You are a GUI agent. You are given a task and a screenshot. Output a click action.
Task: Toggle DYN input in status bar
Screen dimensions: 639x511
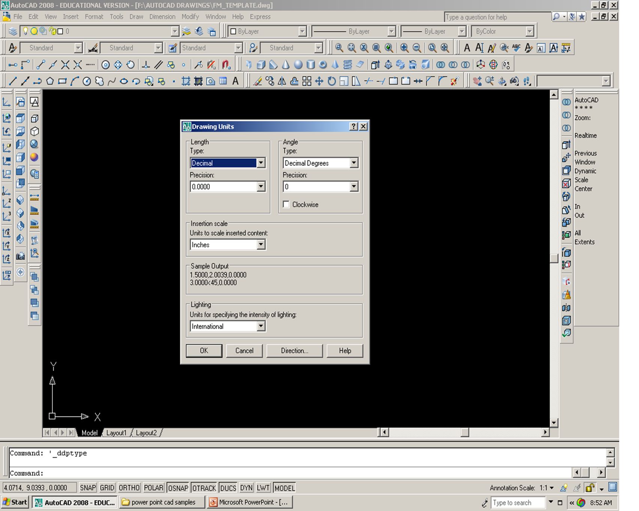(246, 488)
